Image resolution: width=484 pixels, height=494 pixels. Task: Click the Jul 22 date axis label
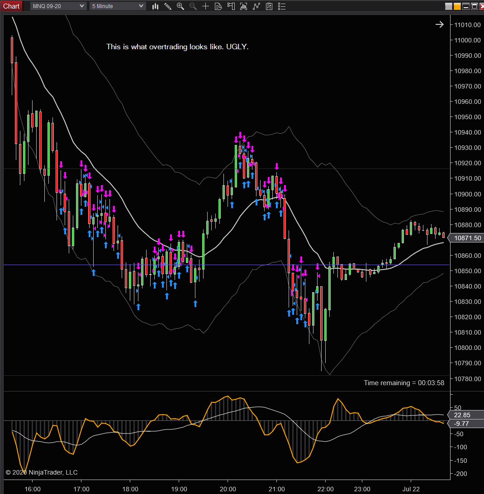[411, 489]
